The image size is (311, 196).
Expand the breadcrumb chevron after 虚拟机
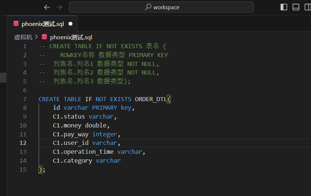coord(36,37)
